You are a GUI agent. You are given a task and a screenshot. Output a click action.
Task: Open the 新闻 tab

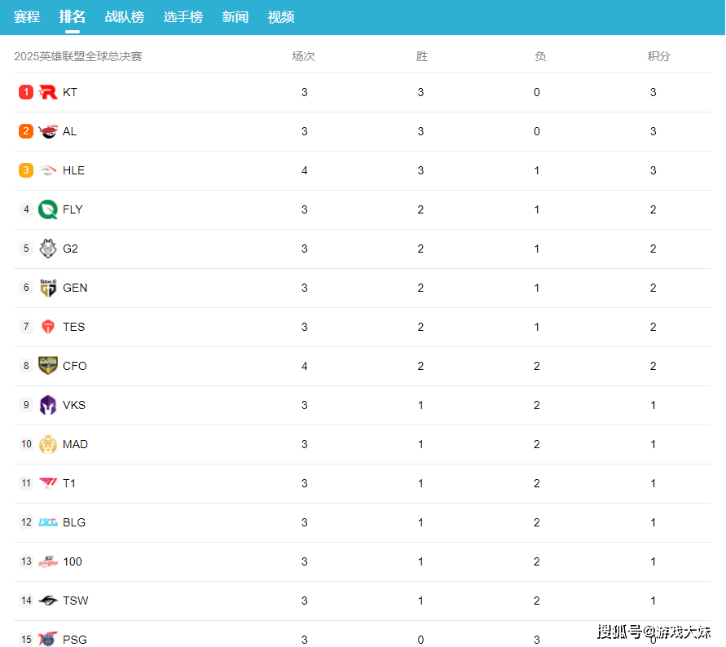pyautogui.click(x=235, y=17)
